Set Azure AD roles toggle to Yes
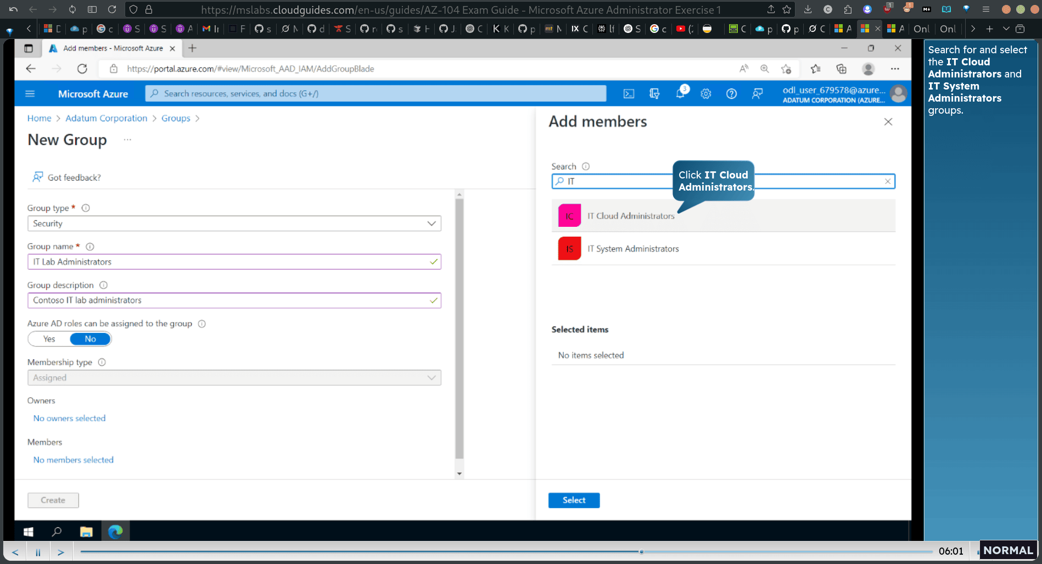Image resolution: width=1042 pixels, height=564 pixels. [49, 339]
